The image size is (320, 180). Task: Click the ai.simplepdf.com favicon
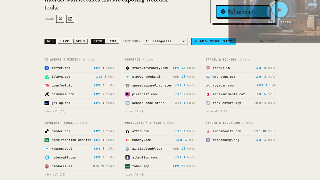(x=127, y=149)
